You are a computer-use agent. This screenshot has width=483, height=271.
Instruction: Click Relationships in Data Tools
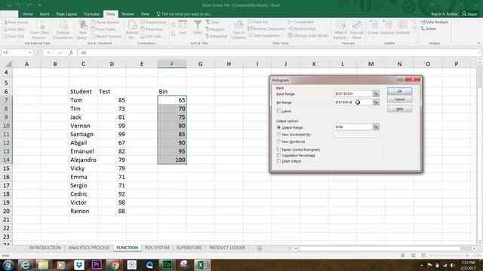click(302, 29)
